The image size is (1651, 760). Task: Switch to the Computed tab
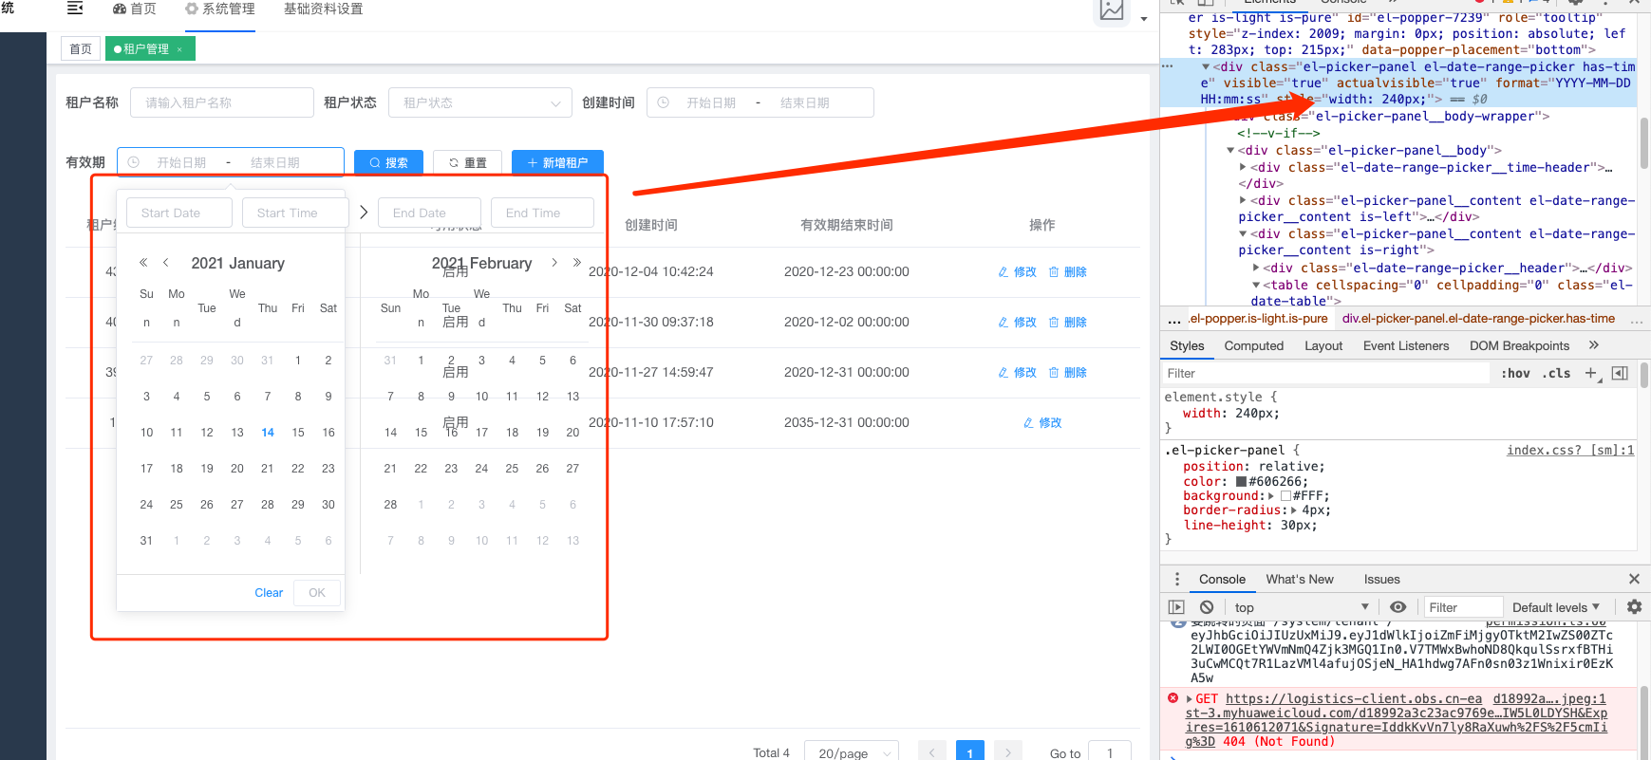(x=1253, y=345)
